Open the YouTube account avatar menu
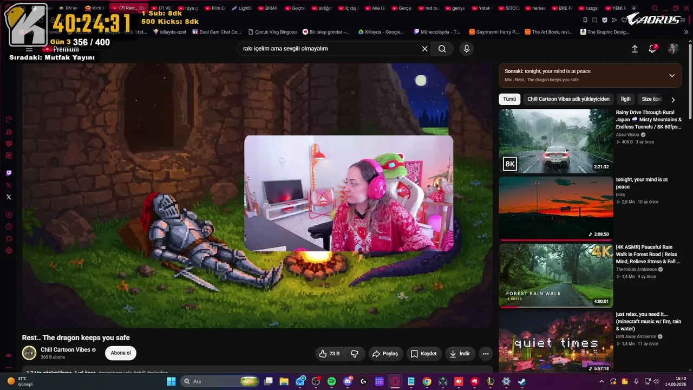693x390 pixels. coord(673,49)
